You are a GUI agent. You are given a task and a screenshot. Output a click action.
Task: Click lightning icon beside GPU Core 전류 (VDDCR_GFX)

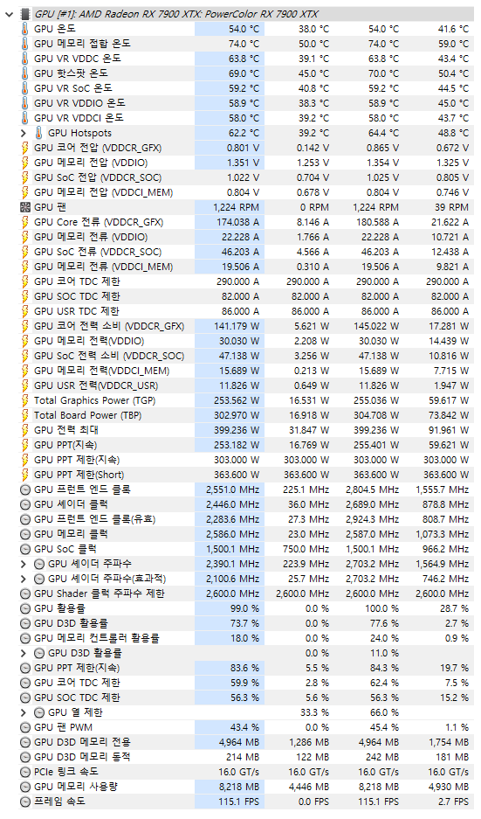point(25,222)
